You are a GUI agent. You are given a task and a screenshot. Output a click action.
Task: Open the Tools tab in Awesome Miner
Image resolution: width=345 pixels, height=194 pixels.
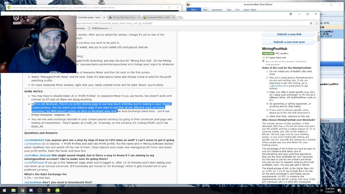tap(229, 10)
